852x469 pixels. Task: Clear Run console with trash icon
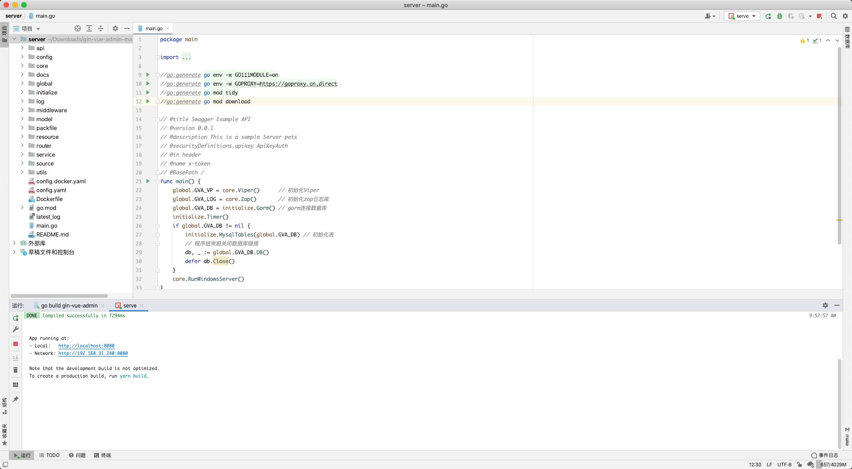click(x=16, y=370)
